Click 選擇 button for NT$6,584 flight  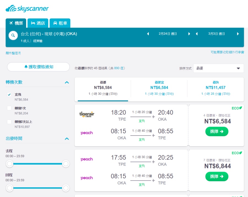pos(217,131)
